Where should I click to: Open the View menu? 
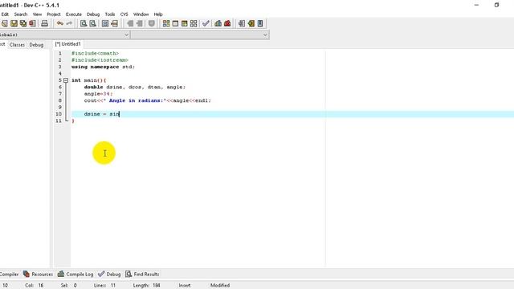37,14
